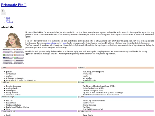
Task: Click 'Pita Ten' anime entry
Action: (9, 101)
